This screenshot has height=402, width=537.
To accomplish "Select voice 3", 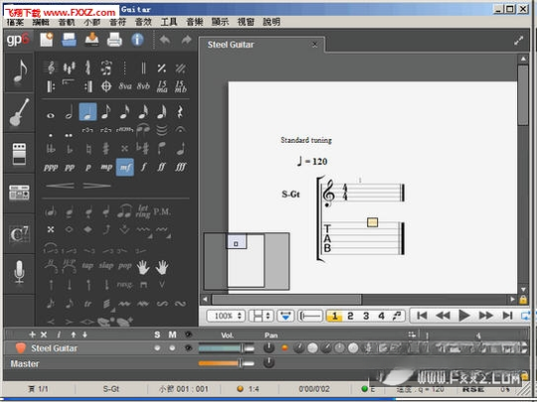I will pyautogui.click(x=366, y=316).
